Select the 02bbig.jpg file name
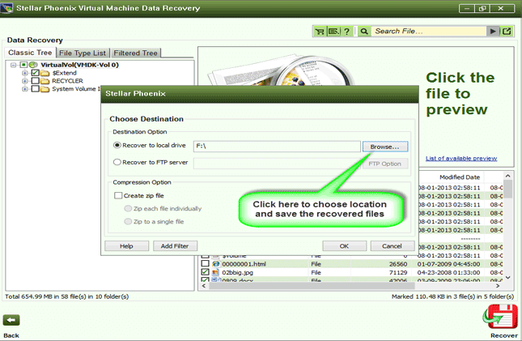The width and height of the screenshot is (522, 341). 238,273
